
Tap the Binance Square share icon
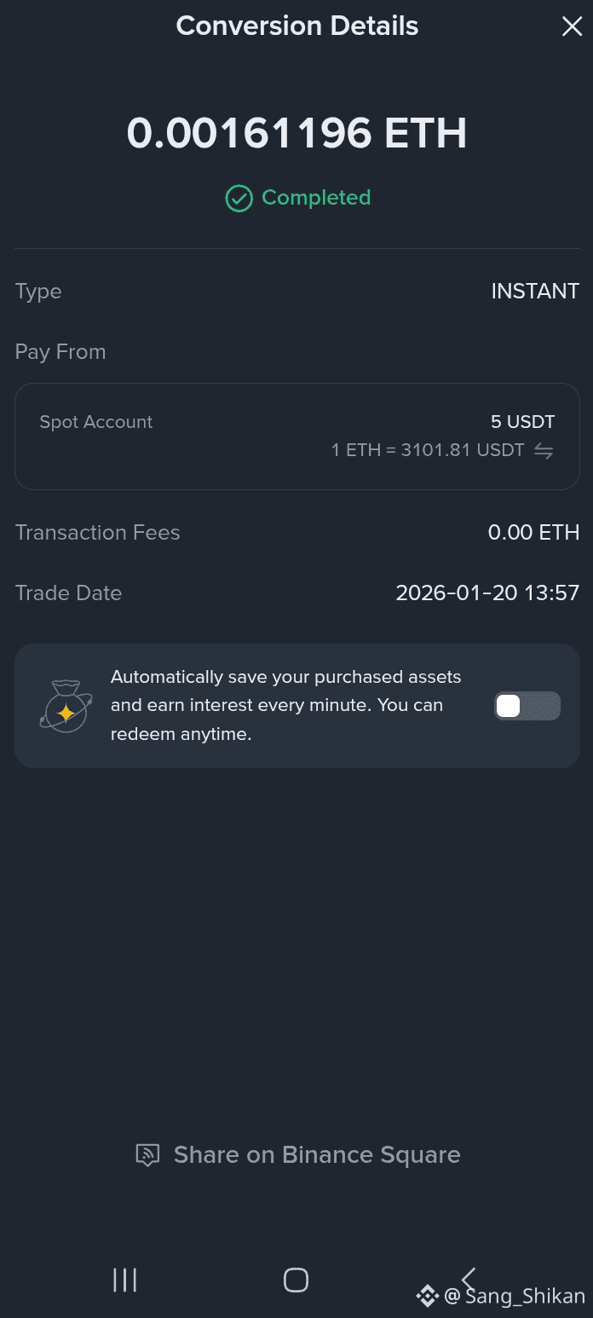coord(148,1155)
